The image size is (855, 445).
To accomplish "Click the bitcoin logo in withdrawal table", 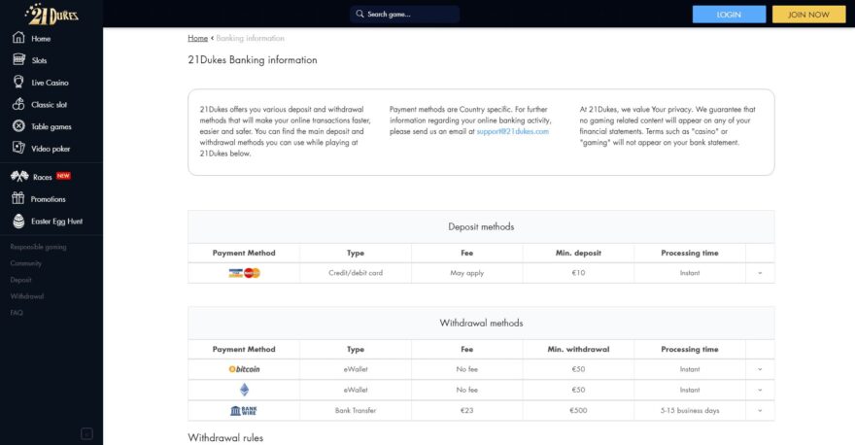I will (244, 369).
